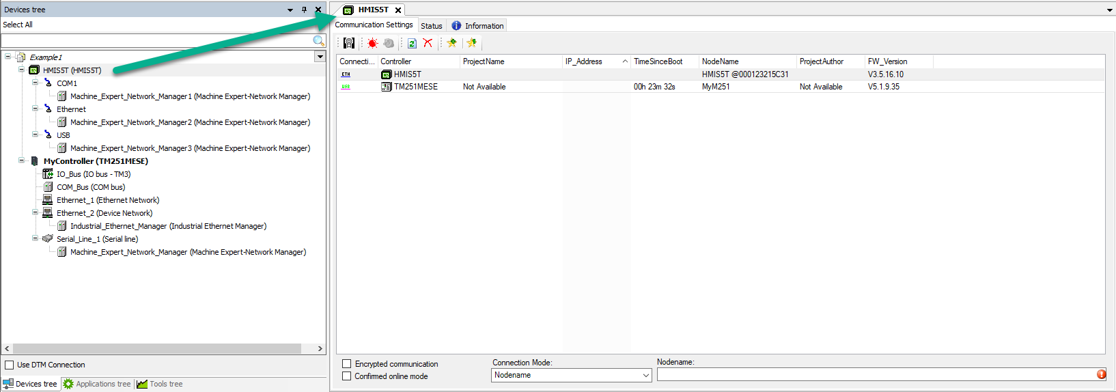Viewport: 1116px width, 392px height.
Task: Toggle the Encrypted communication checkbox
Action: [347, 364]
